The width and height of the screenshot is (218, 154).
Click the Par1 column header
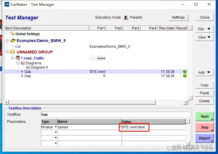pyautogui.click(x=98, y=28)
